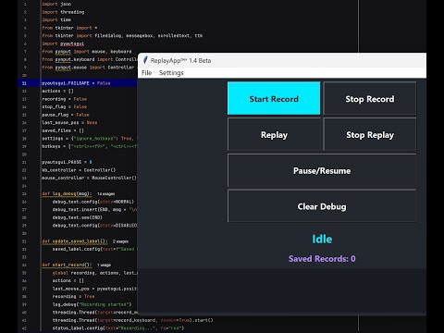Viewport: 444px width, 333px height.
Task: Click the Idle status label
Action: coord(322,239)
